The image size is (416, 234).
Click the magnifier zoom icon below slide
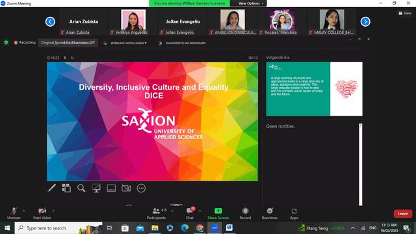[x=81, y=188]
